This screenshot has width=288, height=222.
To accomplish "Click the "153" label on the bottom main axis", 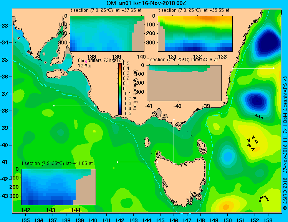I will (x=268, y=220).
